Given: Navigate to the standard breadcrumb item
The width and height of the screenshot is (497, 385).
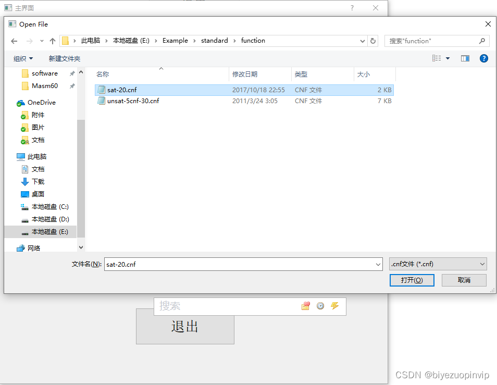Looking at the screenshot, I should [214, 40].
